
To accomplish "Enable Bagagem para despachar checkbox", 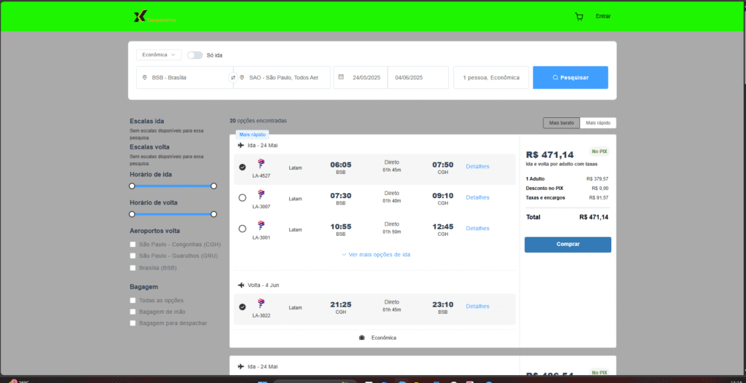I will coord(133,323).
